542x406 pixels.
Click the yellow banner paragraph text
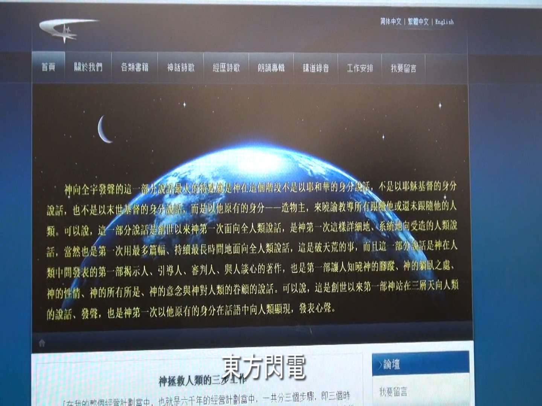(x=251, y=248)
